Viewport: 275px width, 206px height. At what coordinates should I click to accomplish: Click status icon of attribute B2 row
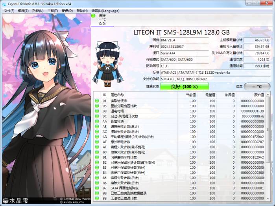(x=97, y=162)
